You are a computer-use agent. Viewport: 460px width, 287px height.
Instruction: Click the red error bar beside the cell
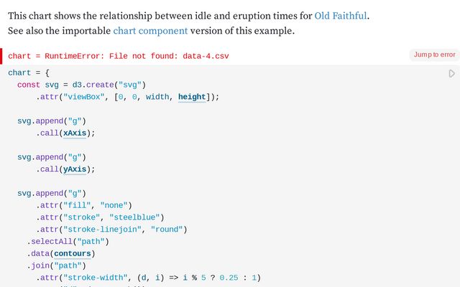coord(2,56)
